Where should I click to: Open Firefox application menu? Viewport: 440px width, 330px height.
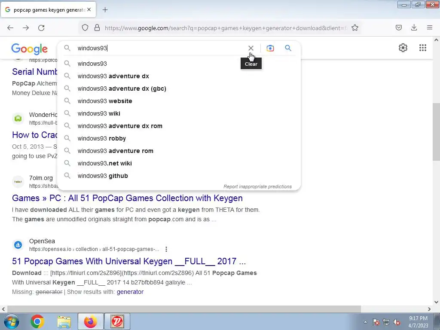[430, 27]
